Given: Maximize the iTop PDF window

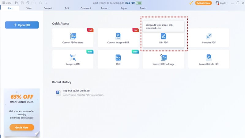Looking at the screenshot, I should [x=238, y=3].
